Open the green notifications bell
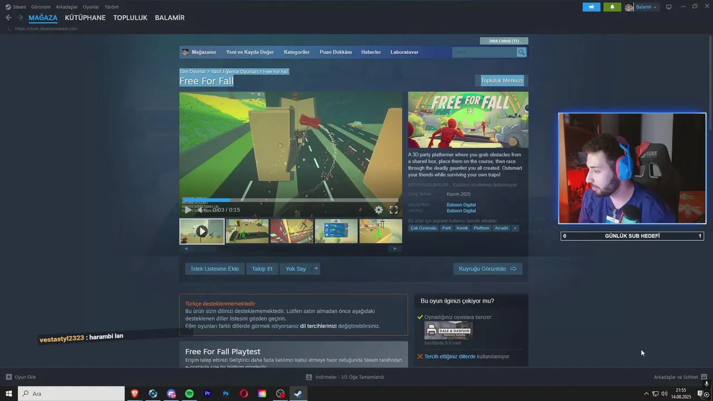This screenshot has height=401, width=713. coord(612,7)
